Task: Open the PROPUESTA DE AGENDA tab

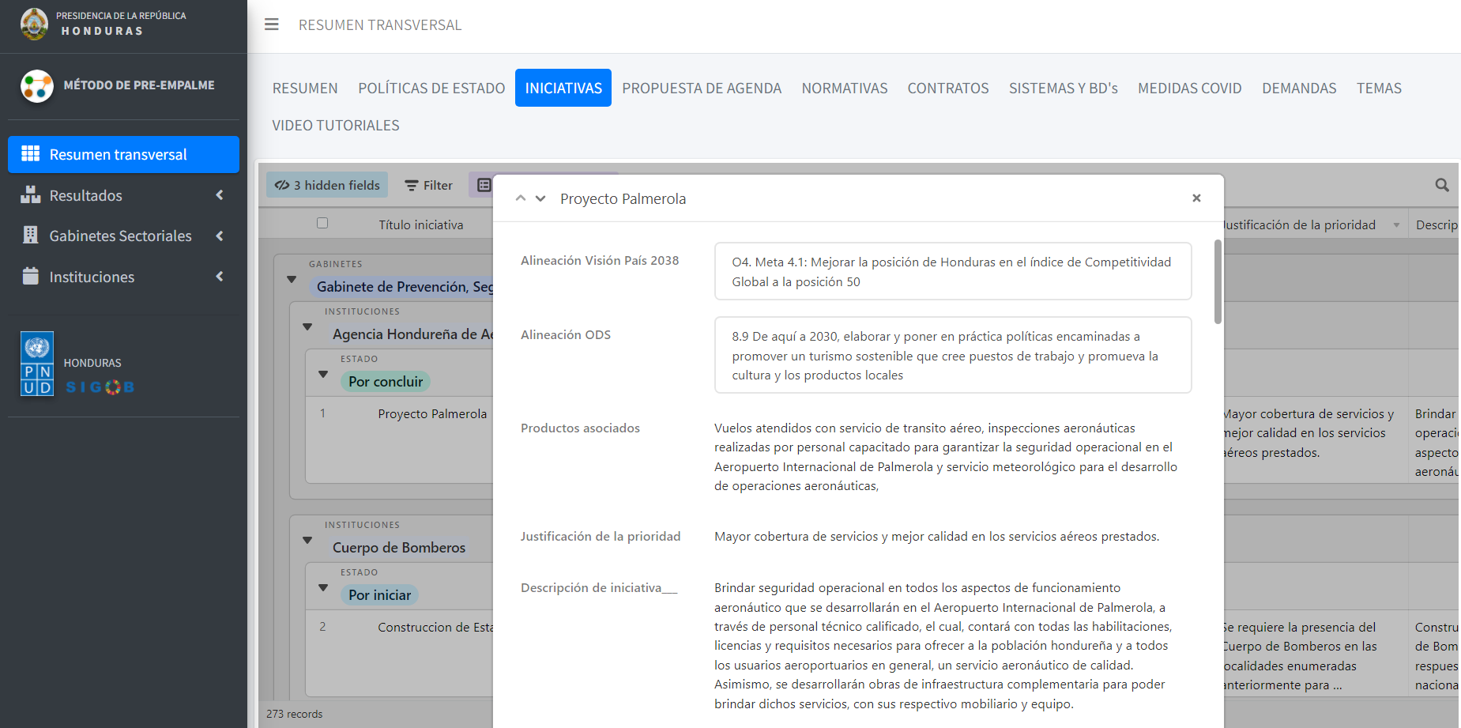Action: coord(702,88)
